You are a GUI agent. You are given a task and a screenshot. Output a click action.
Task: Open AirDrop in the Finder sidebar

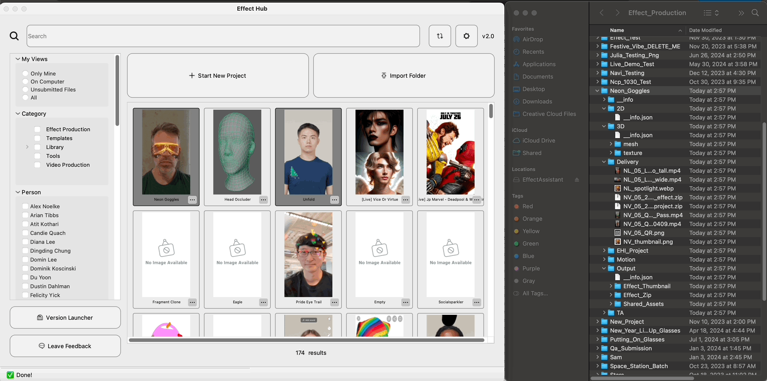click(x=533, y=40)
